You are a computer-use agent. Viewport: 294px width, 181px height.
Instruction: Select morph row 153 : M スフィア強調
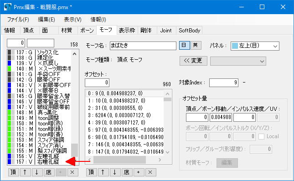(x=39, y=140)
